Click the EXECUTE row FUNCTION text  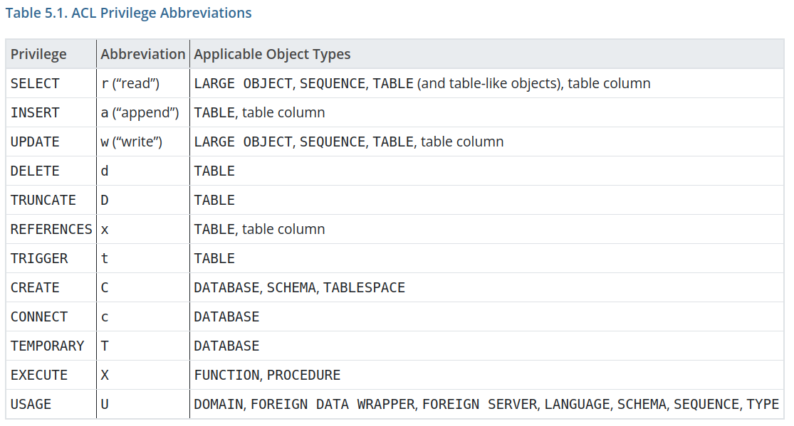[x=219, y=375]
